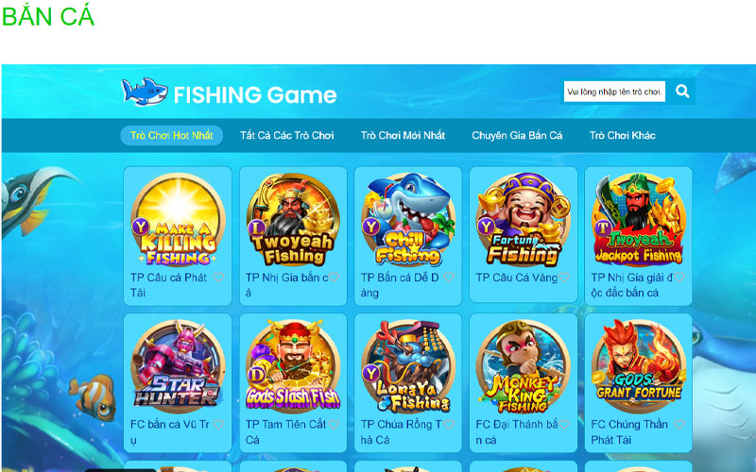Go to the Trò Chơi Khác tab
Viewport: 756px width, 472px height.
pyautogui.click(x=623, y=135)
